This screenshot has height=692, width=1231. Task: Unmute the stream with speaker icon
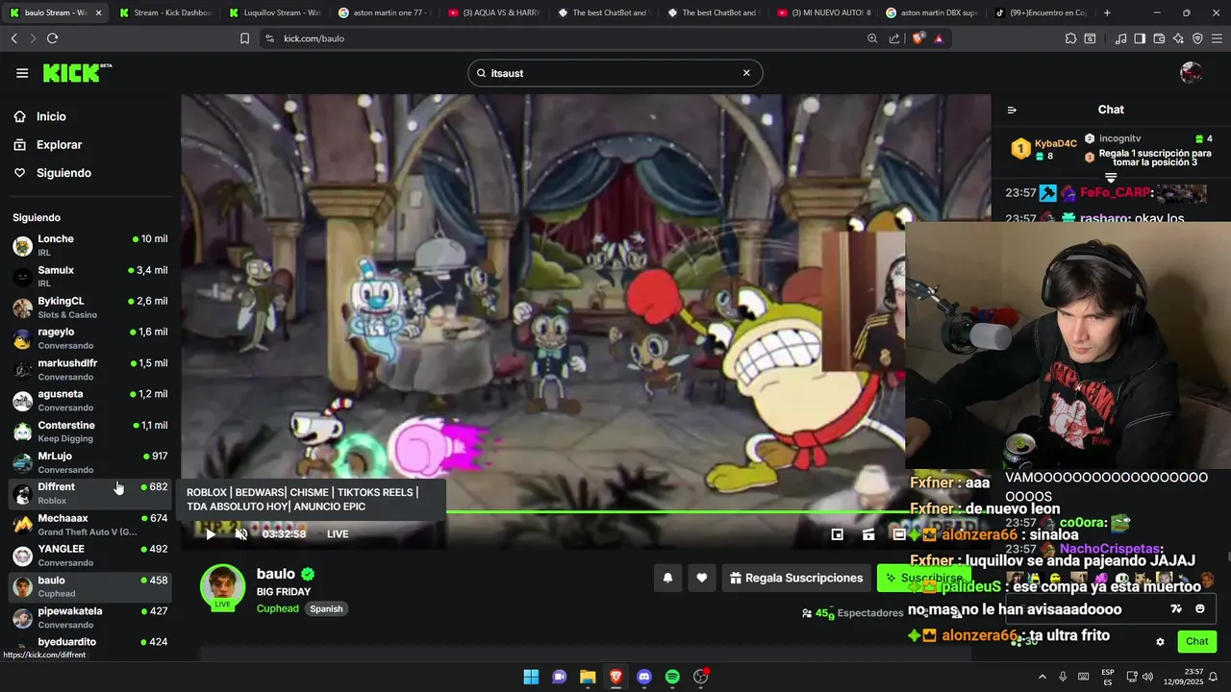coord(241,534)
